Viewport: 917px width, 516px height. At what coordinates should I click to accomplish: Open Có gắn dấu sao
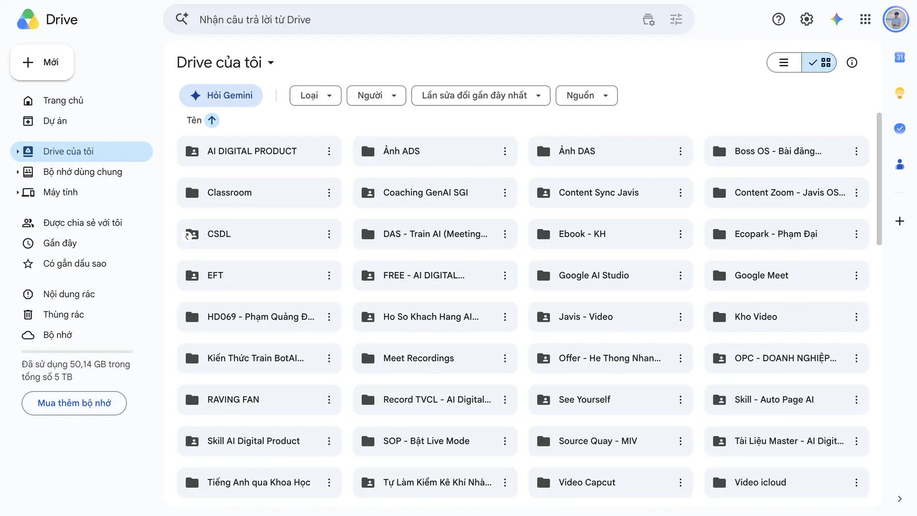pyautogui.click(x=81, y=263)
